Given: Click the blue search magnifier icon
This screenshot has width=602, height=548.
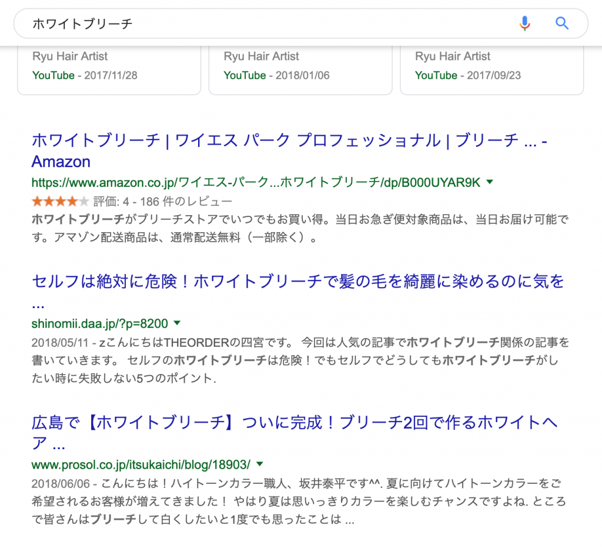Looking at the screenshot, I should tap(561, 24).
